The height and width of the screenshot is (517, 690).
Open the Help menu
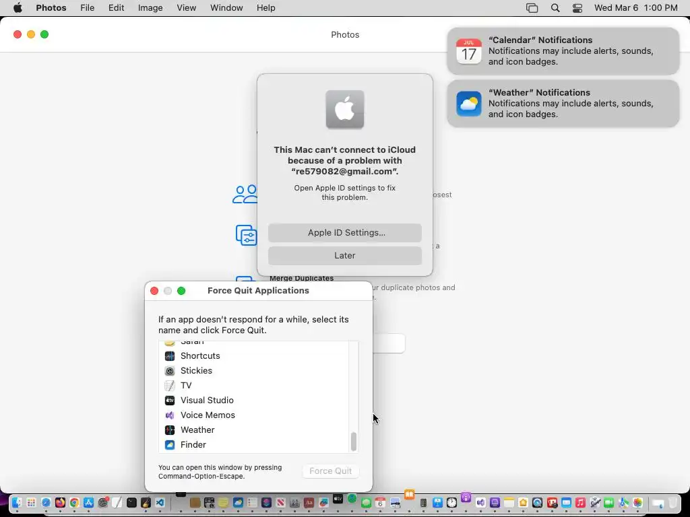click(x=265, y=7)
